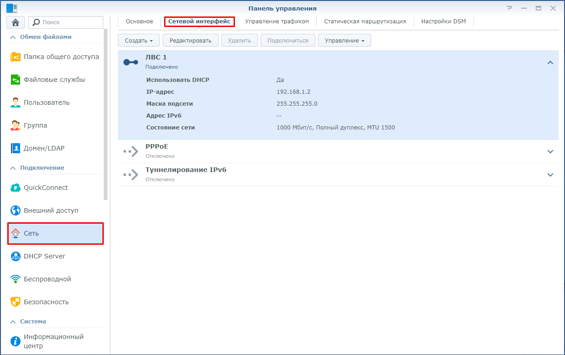
Task: Click the Внешний доступ globe icon
Action: (x=16, y=210)
